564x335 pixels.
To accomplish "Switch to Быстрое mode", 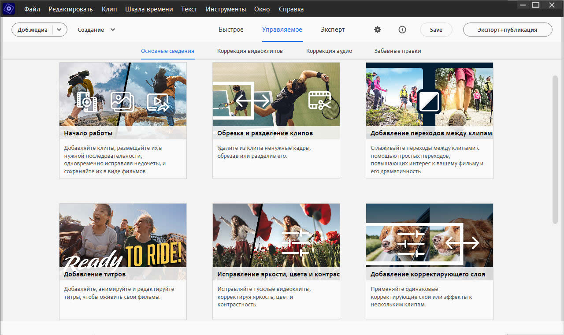I will coord(231,30).
